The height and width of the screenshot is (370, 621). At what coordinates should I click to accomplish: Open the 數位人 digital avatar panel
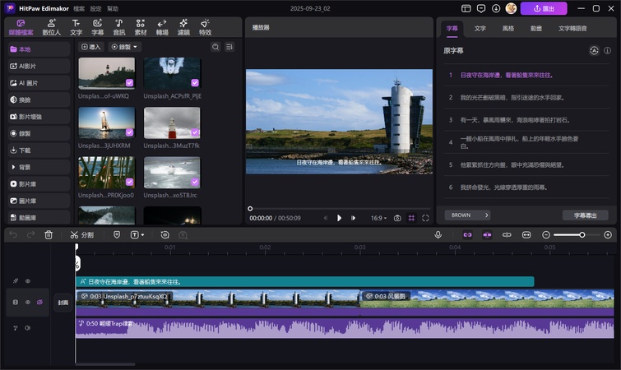pos(52,27)
